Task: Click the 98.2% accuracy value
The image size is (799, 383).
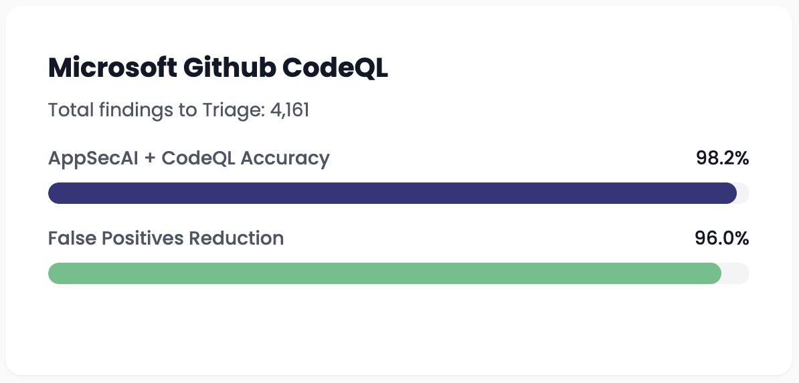Action: click(723, 158)
